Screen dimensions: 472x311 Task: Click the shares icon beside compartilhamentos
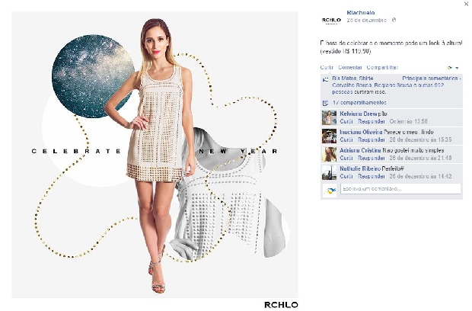tap(325, 103)
